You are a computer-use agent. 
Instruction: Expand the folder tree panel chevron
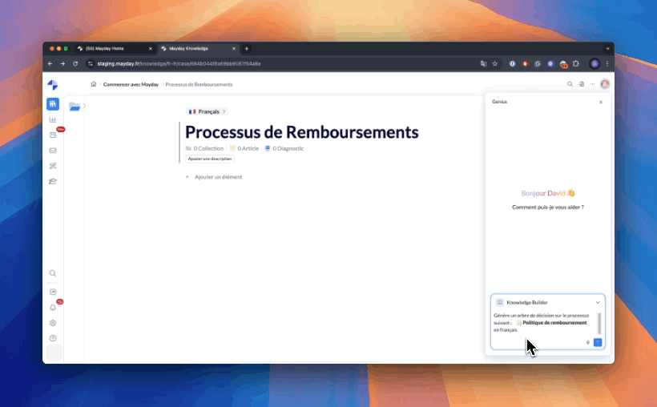(84, 106)
